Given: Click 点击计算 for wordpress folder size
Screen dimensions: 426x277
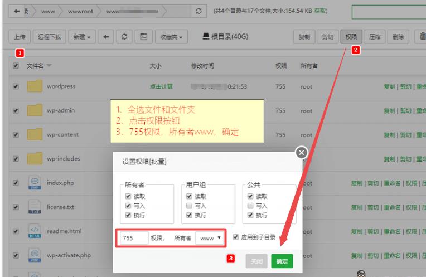Looking at the screenshot, I should tap(161, 86).
